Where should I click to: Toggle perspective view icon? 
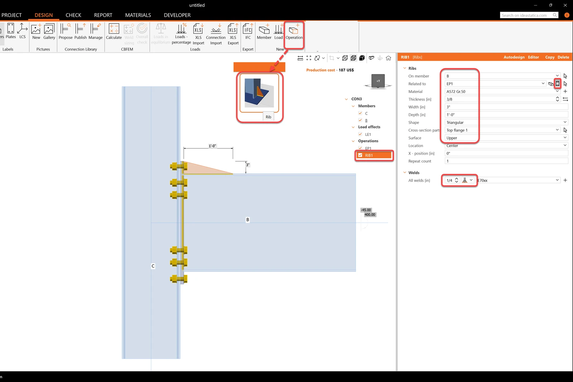pyautogui.click(x=371, y=58)
